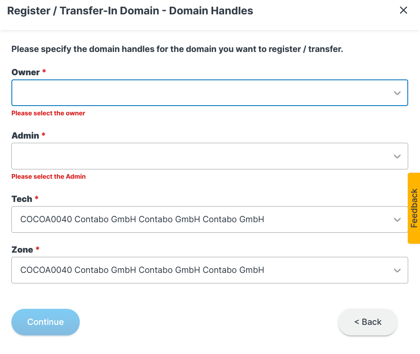Click the 'Please specify the domain handles' instruction
The height and width of the screenshot is (354, 420).
(177, 49)
